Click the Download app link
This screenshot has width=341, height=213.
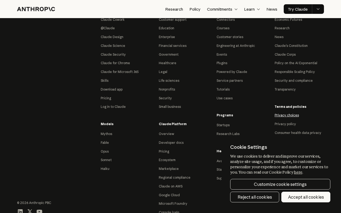112,89
